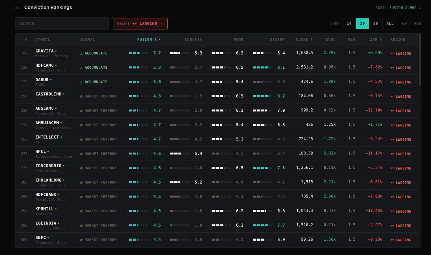Viewport: 431px width, 255px height.
Task: Show ALL rows
Action: click(390, 24)
